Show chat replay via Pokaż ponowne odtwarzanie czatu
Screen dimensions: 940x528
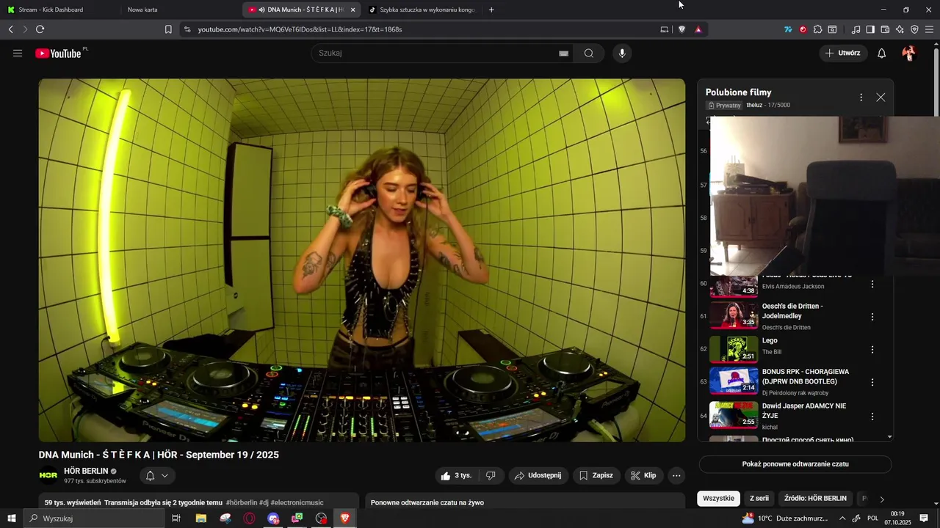(x=795, y=464)
